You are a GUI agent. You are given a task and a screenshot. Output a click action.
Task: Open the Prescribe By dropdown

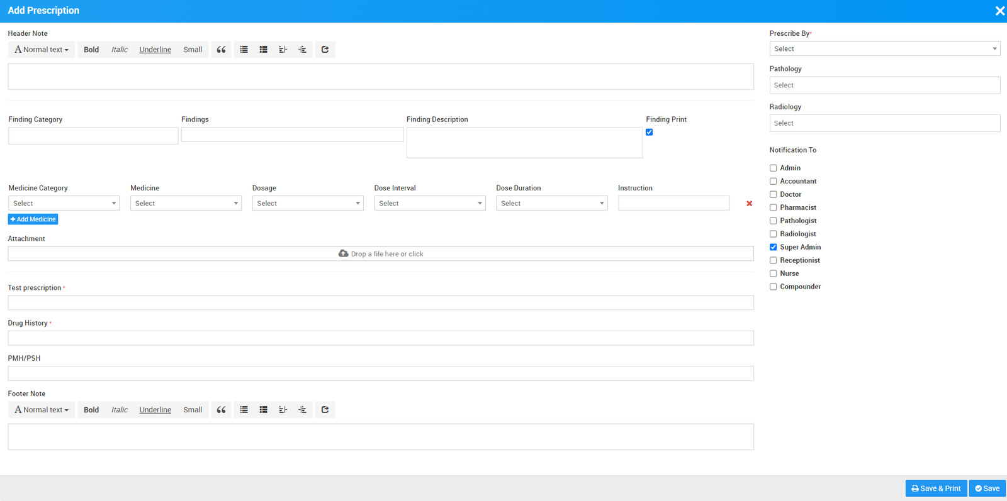[884, 49]
